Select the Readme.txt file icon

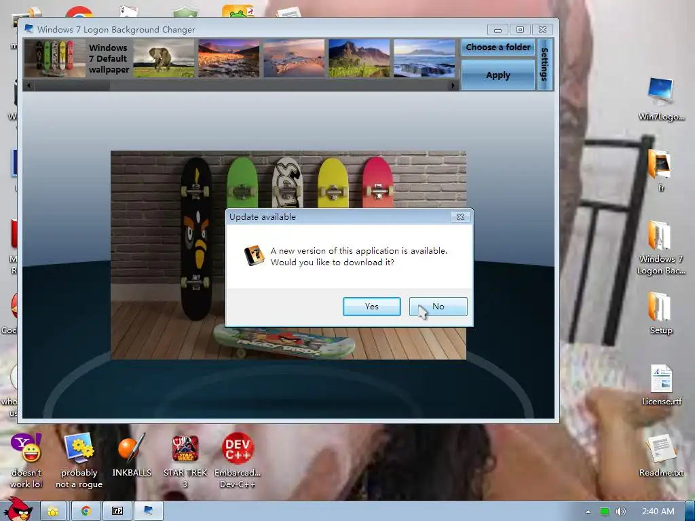point(661,455)
